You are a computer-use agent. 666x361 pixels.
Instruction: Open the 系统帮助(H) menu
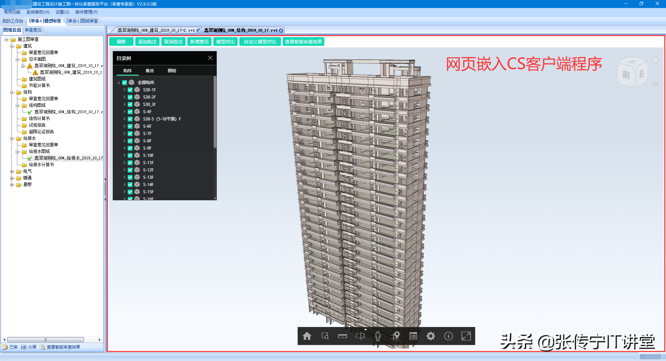tap(38, 12)
